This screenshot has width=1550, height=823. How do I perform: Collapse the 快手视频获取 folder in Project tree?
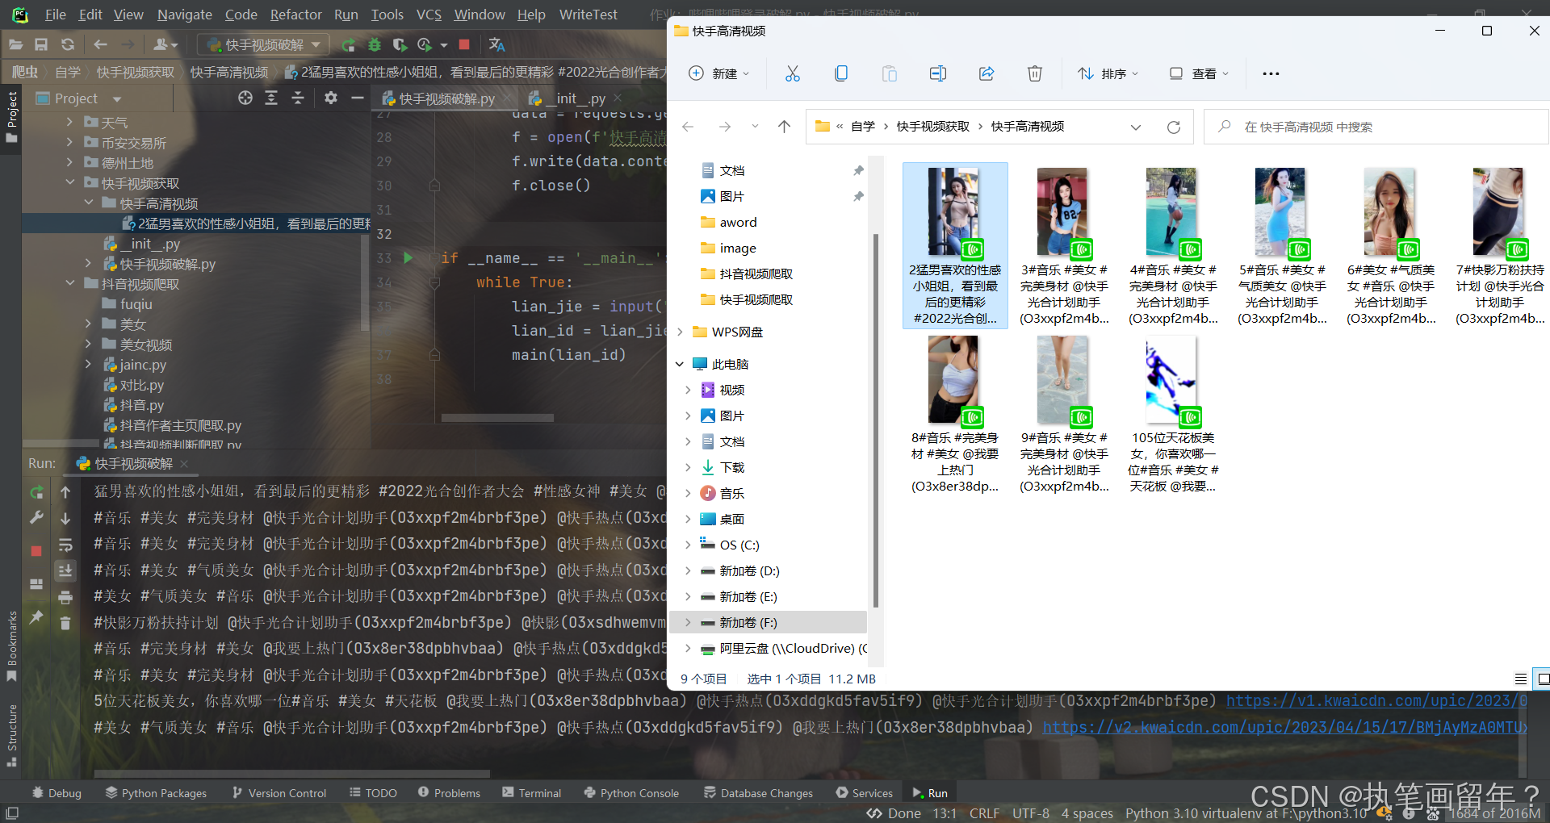click(x=69, y=182)
